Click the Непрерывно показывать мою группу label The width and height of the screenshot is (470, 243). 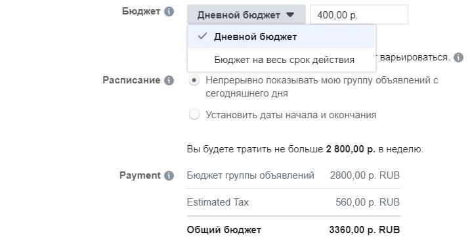pyautogui.click(x=322, y=87)
